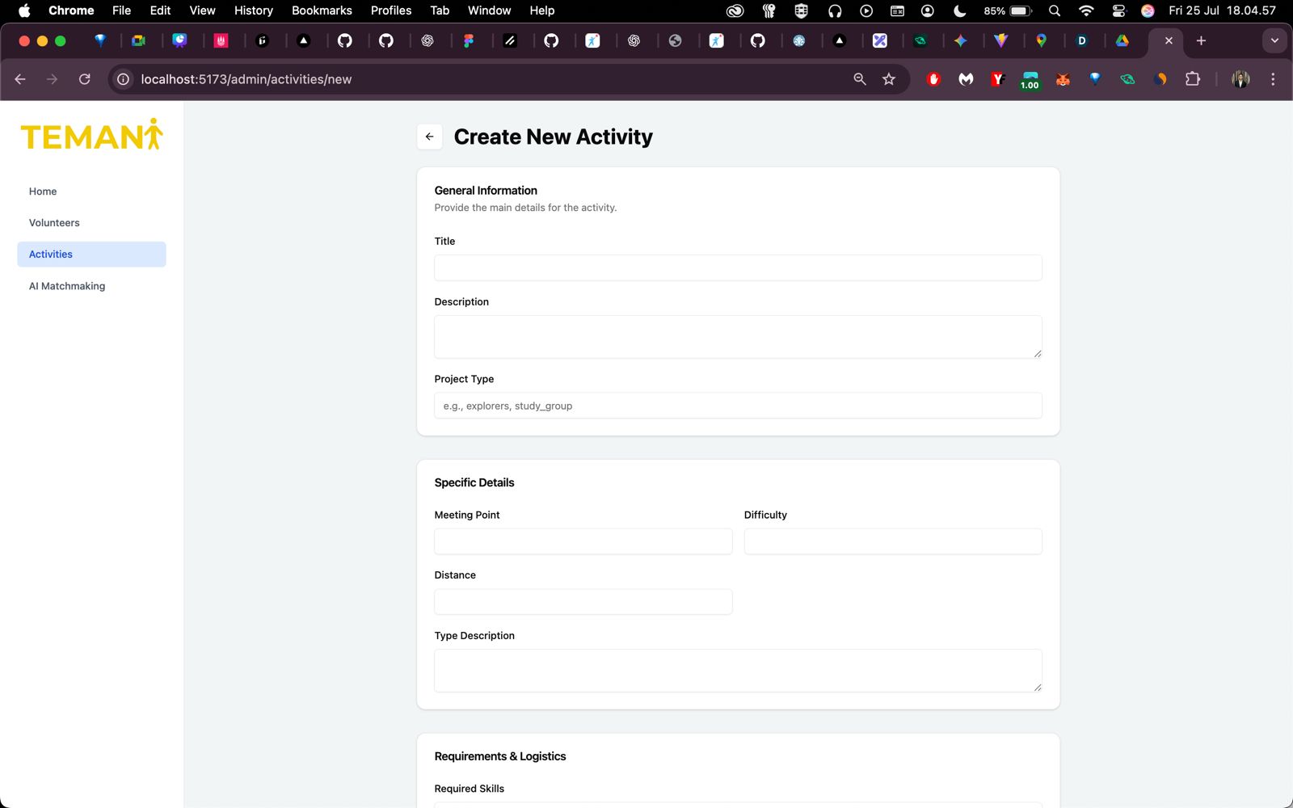Viewport: 1293px width, 808px height.
Task: Open AI Matchmaking in the sidebar
Action: point(91,286)
